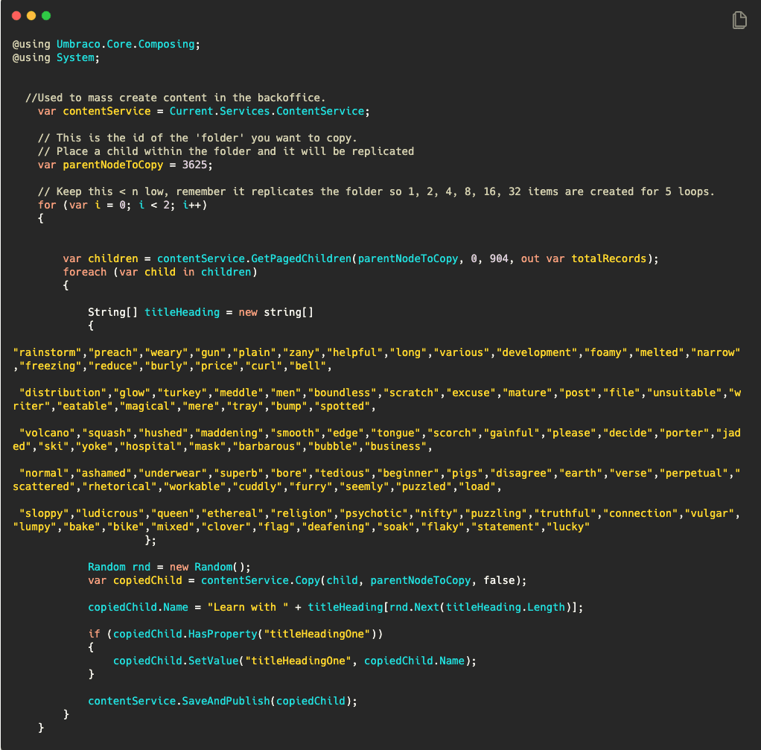This screenshot has height=750, width=761.
Task: Click the red close window dot
Action: tap(16, 16)
